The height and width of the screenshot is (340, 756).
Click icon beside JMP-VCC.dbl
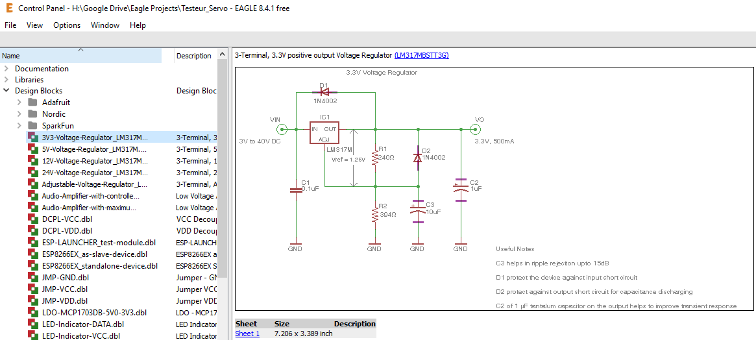click(x=33, y=289)
